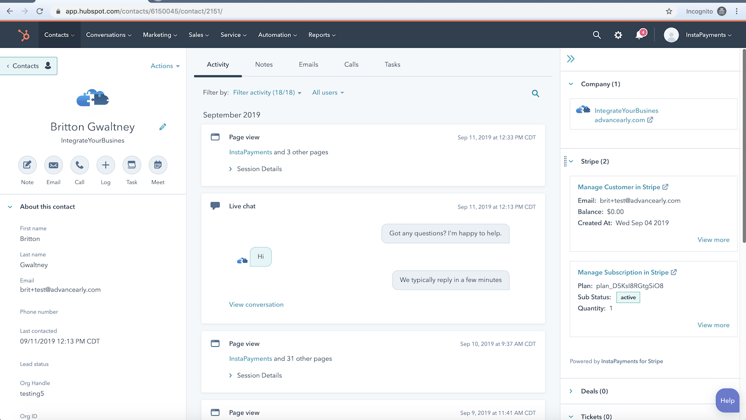Click external icon next to Manage Customer in Stripe
The width and height of the screenshot is (746, 420).
click(x=665, y=187)
